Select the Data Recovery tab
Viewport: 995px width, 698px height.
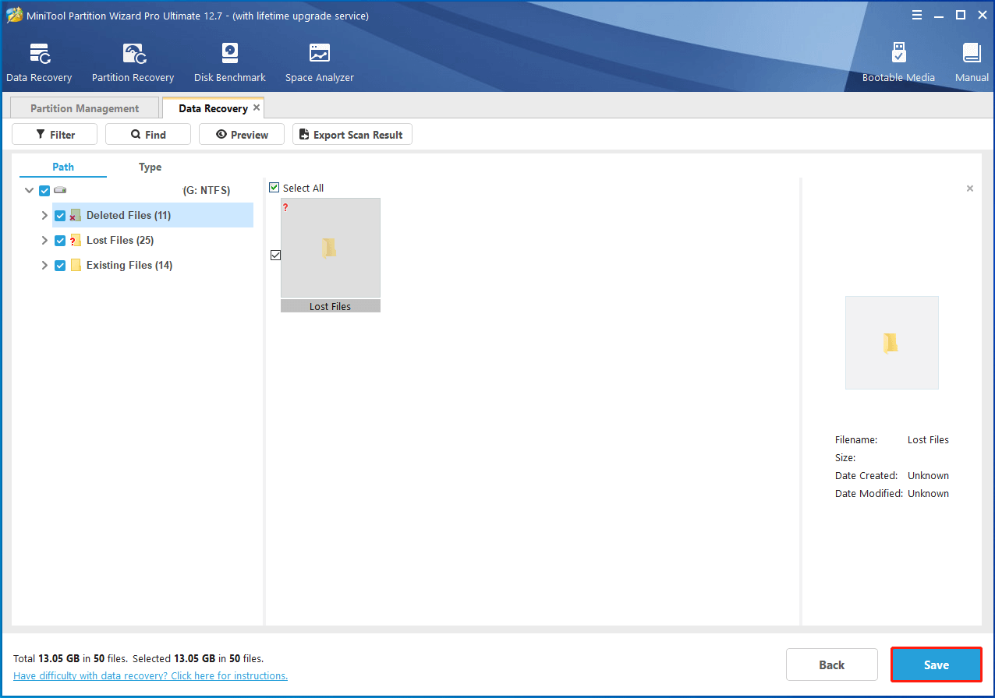tap(213, 108)
